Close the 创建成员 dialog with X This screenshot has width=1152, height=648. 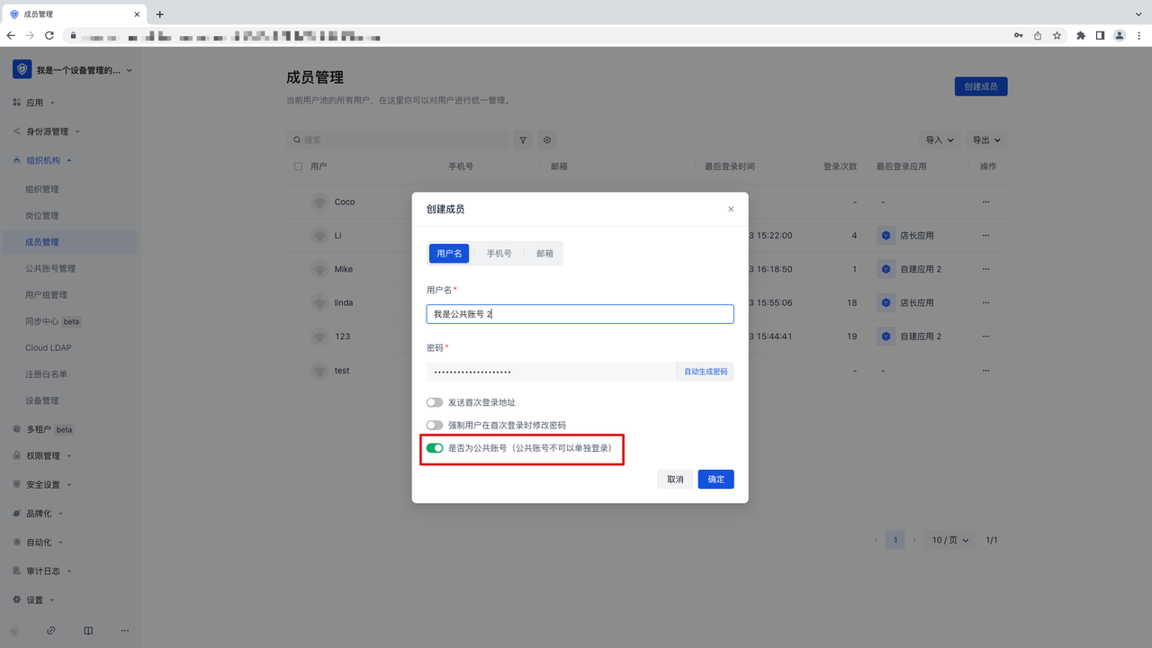point(731,209)
